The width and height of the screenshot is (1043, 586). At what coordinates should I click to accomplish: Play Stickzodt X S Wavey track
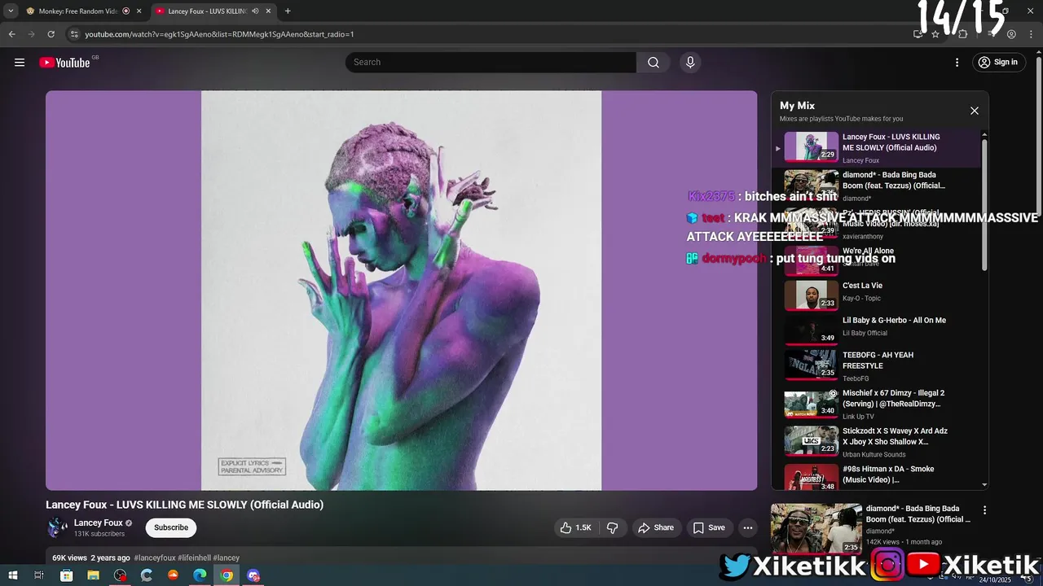click(x=876, y=442)
